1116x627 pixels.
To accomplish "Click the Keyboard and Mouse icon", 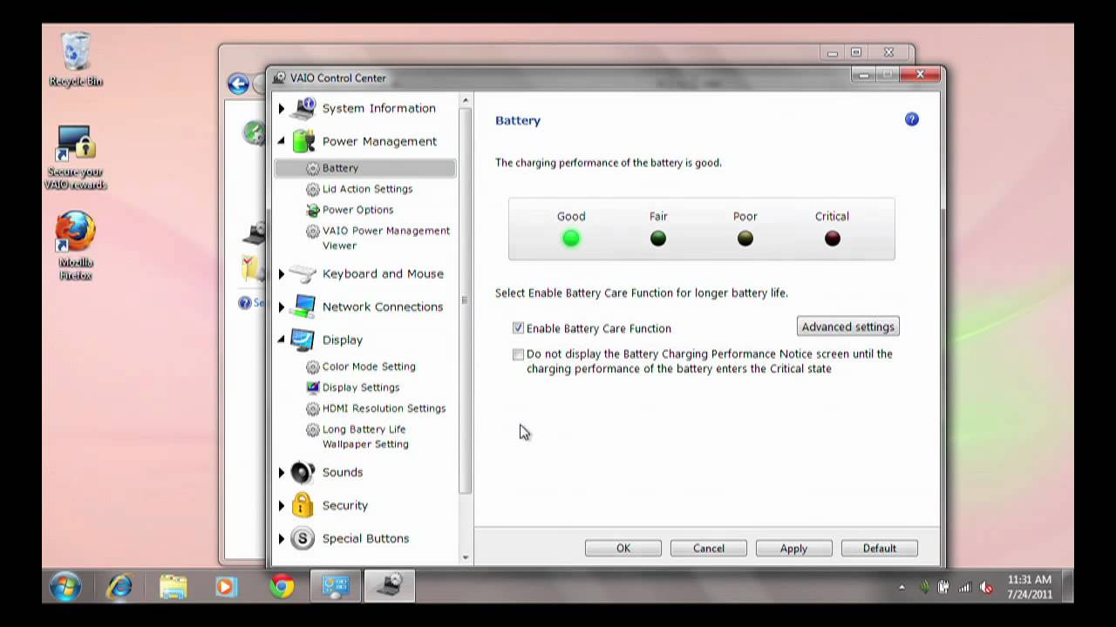I will pos(303,273).
